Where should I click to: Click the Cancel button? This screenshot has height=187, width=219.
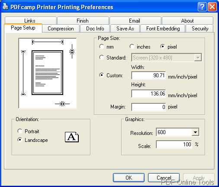(x=164, y=177)
